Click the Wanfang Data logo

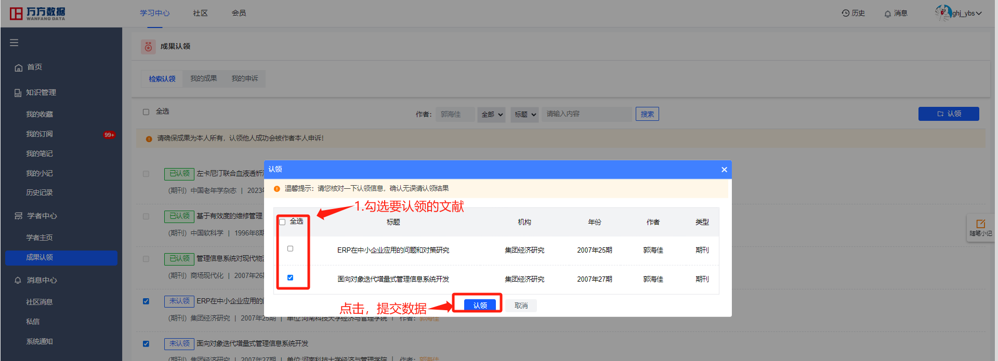tap(37, 13)
